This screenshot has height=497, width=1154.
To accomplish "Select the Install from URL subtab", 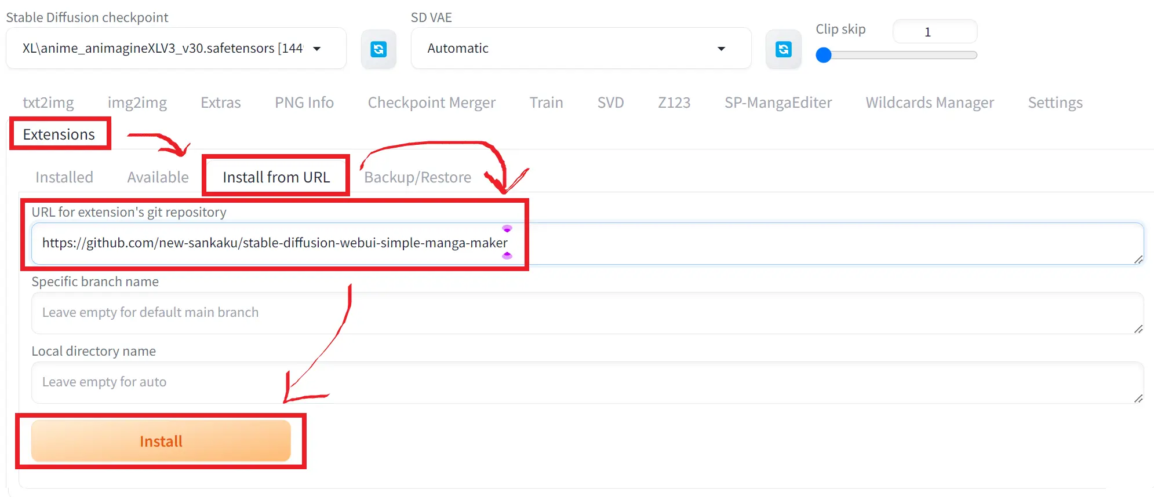I will pyautogui.click(x=276, y=177).
